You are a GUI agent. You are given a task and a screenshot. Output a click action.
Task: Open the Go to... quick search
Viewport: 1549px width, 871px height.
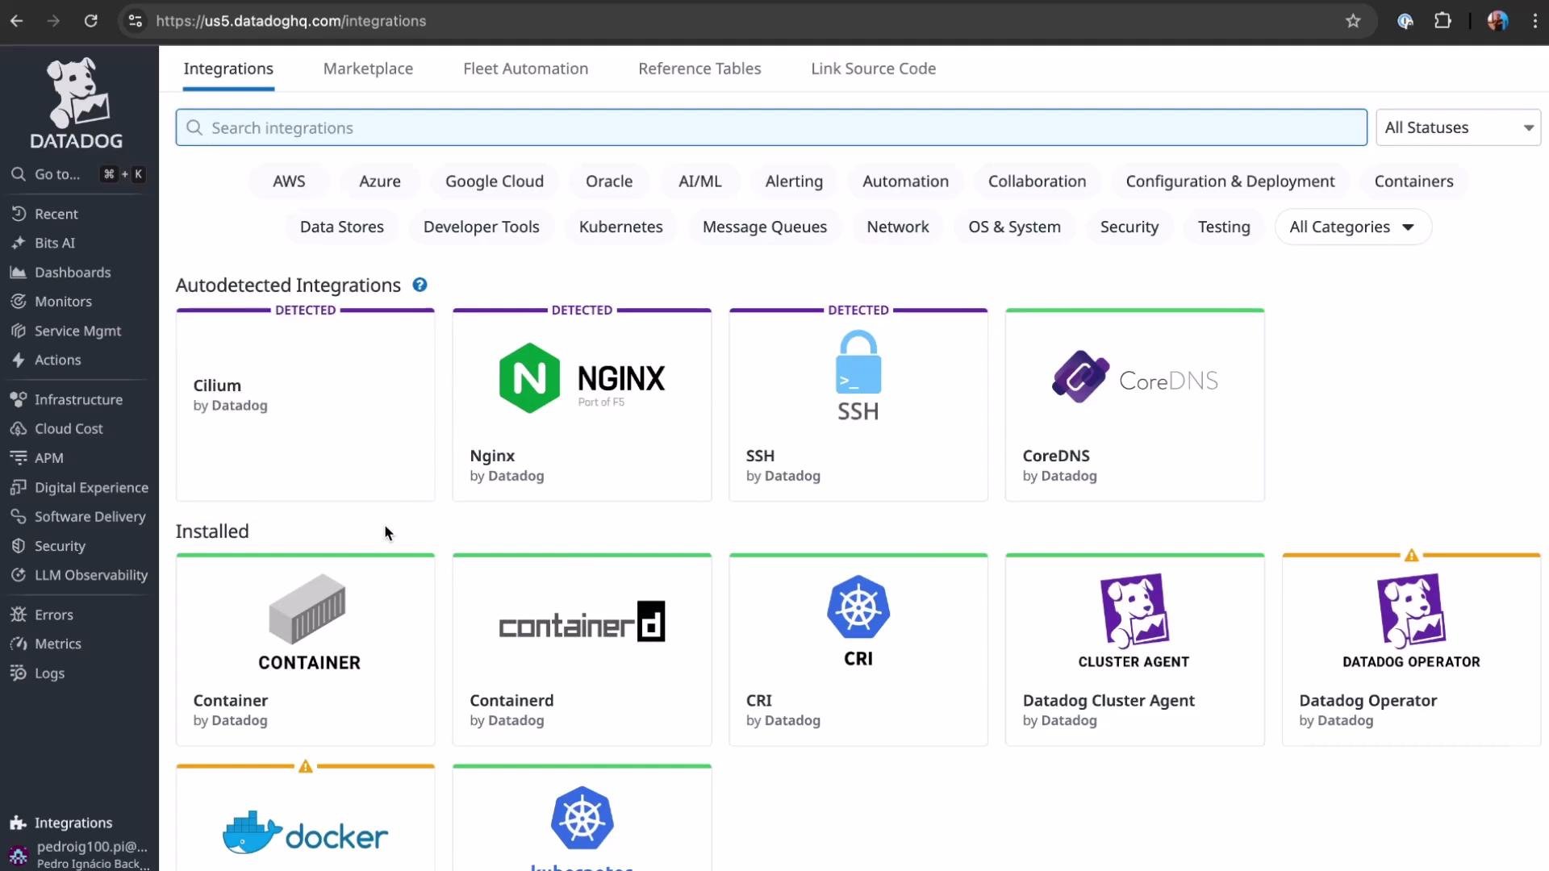[x=78, y=174]
